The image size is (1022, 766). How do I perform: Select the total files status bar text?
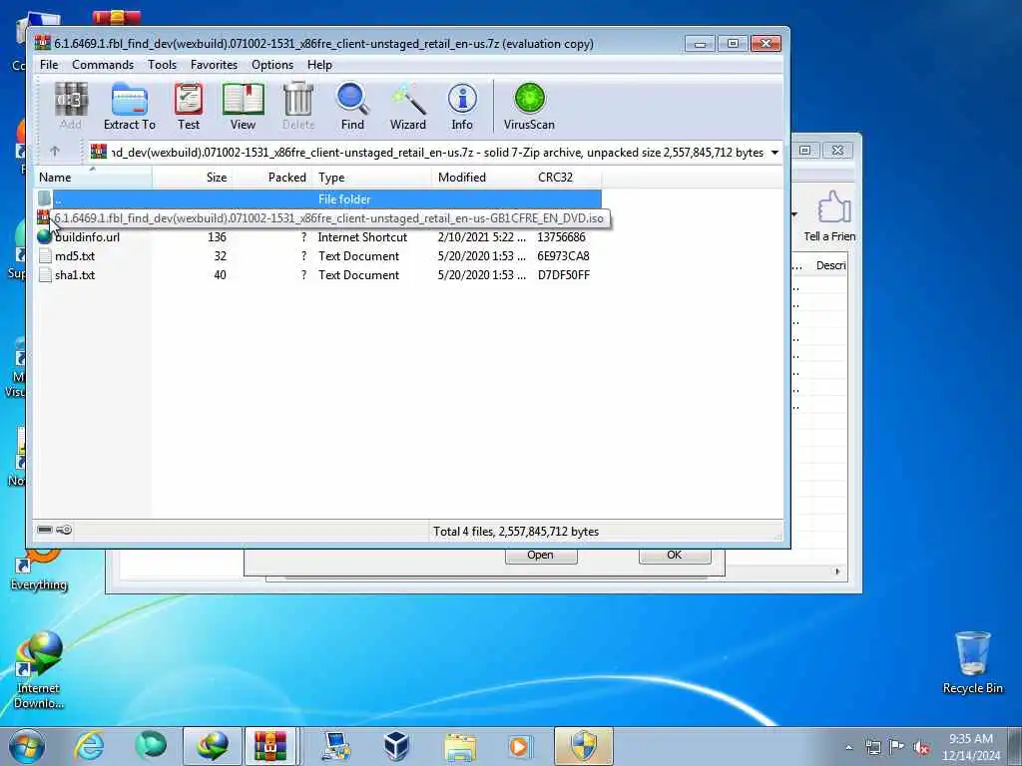[x=516, y=532]
